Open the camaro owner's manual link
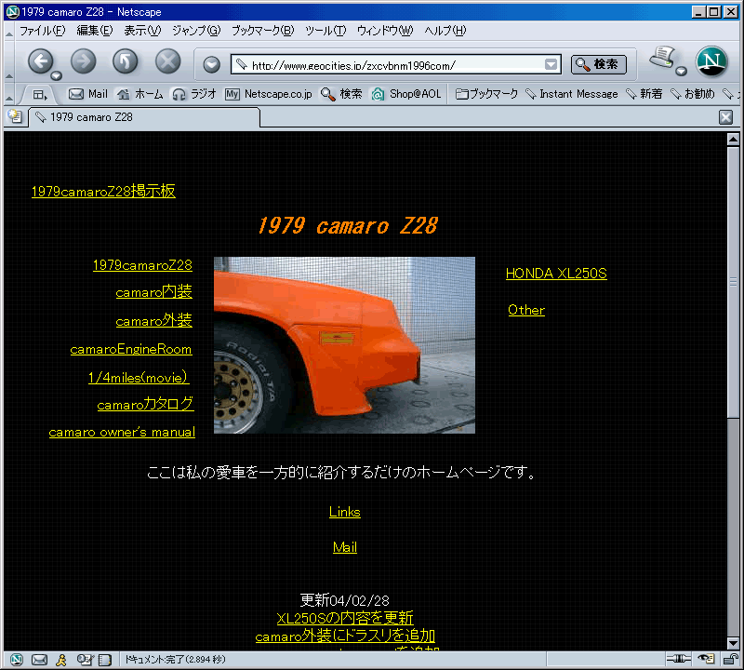This screenshot has width=744, height=670. point(122,432)
